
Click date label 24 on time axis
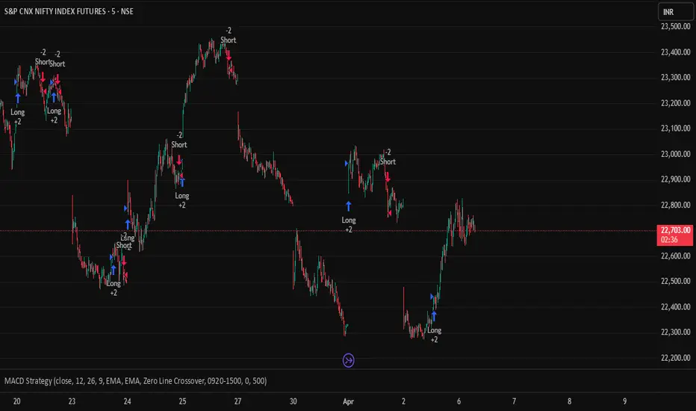128,401
